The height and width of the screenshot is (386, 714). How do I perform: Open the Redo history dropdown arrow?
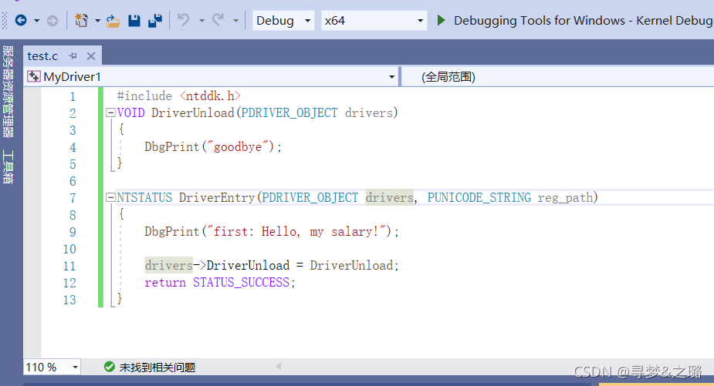235,21
